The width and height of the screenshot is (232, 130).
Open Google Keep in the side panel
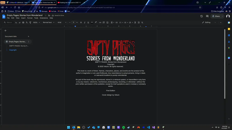[x=229, y=29]
